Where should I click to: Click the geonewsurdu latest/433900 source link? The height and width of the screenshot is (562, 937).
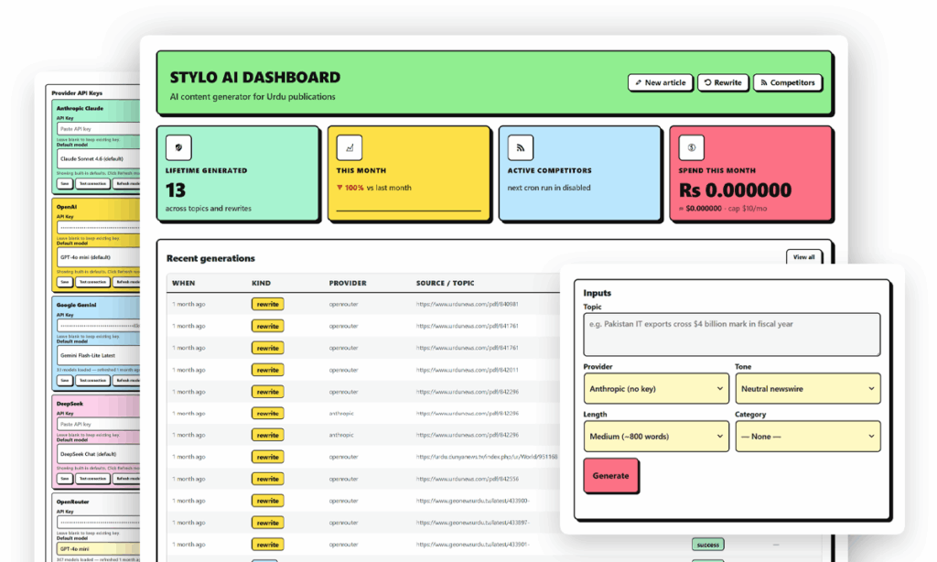(473, 501)
